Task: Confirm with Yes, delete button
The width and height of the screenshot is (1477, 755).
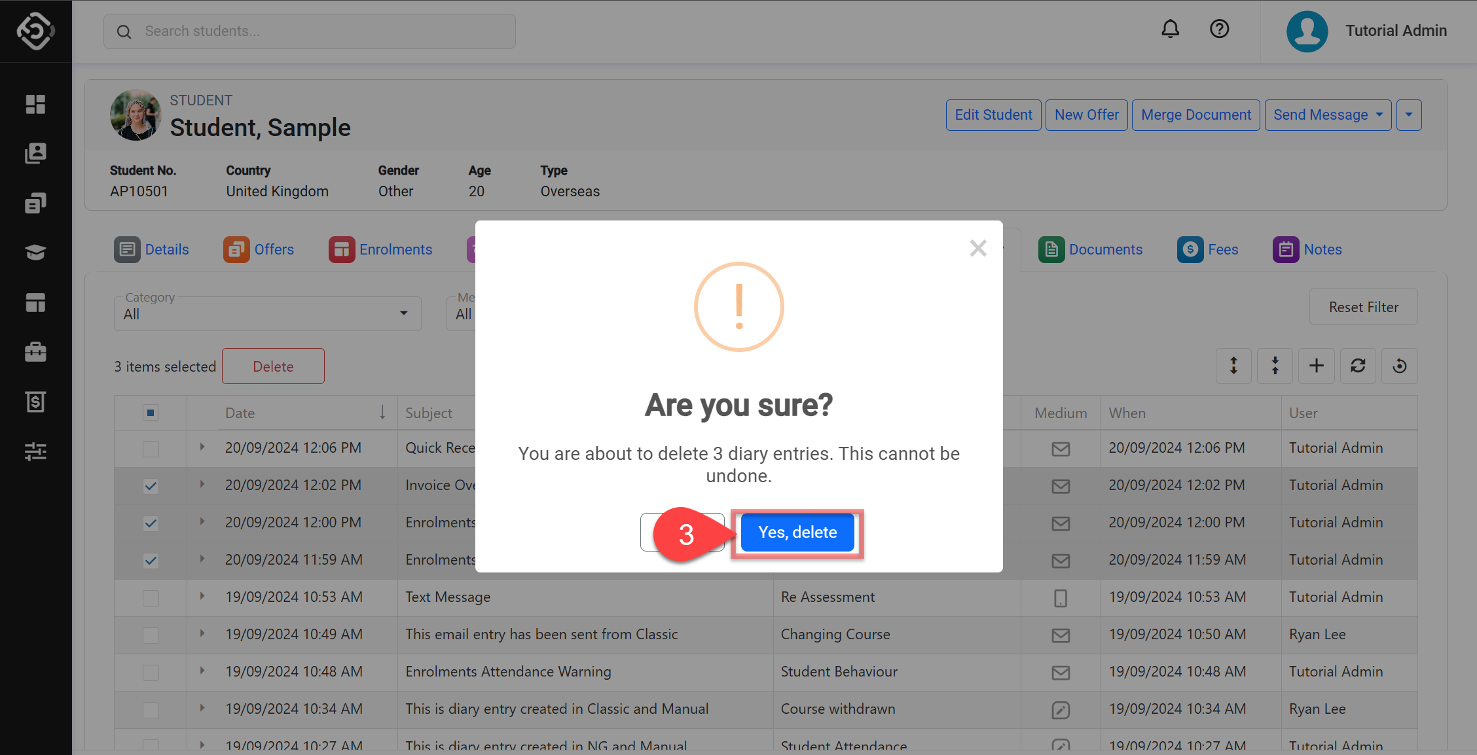Action: pos(797,533)
